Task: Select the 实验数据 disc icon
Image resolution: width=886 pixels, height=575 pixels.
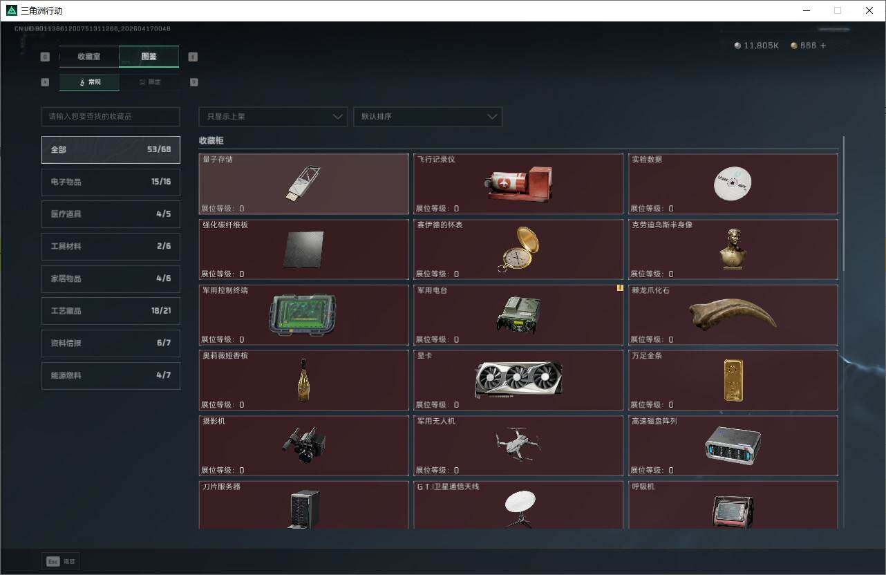Action: click(733, 183)
